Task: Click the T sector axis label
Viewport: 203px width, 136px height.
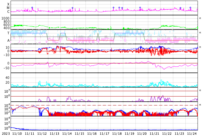Action: pos(8,33)
